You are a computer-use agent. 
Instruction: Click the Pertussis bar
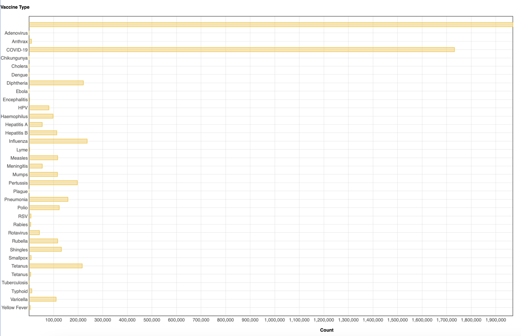click(x=53, y=183)
